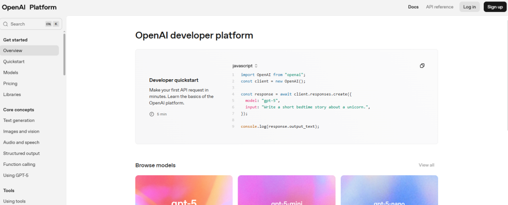Image resolution: width=508 pixels, height=205 pixels.
Task: Click code line "import OpenAI from"
Action: (273, 75)
